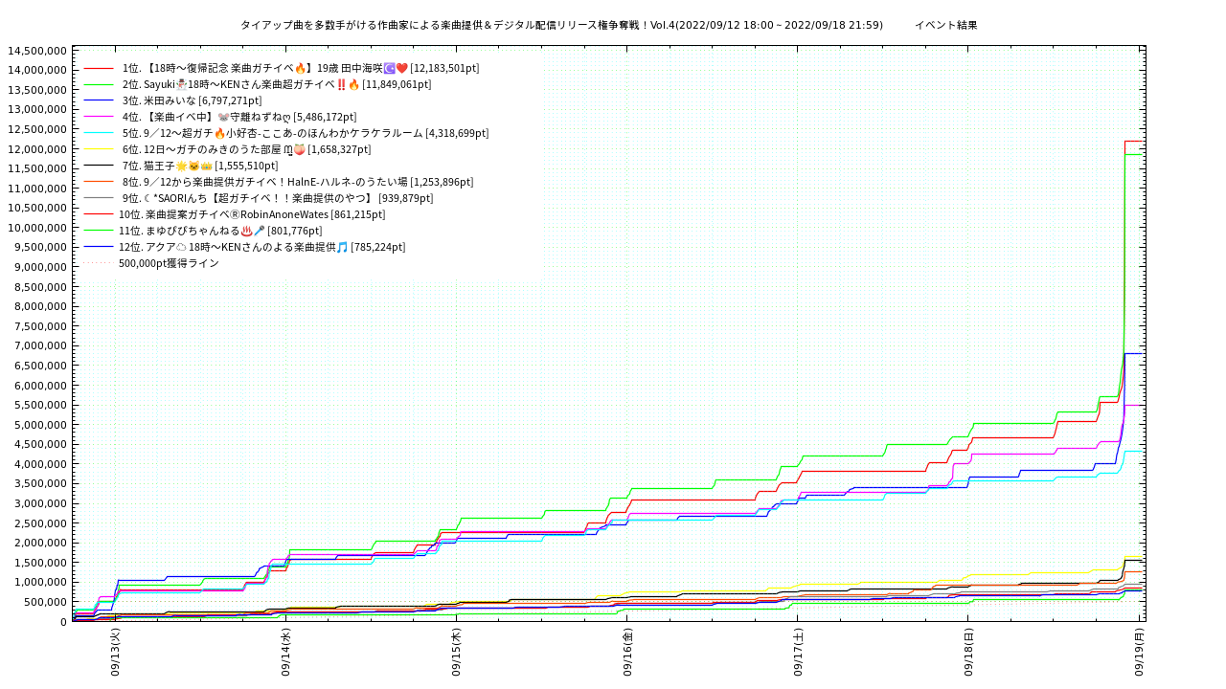Click the red heart emoji in the 1位 legend entry

tap(402, 68)
